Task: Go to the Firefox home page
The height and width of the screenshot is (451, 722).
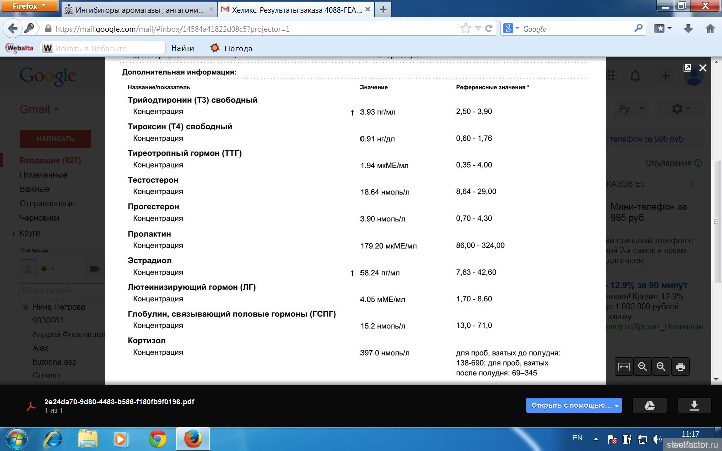Action: coord(710,29)
